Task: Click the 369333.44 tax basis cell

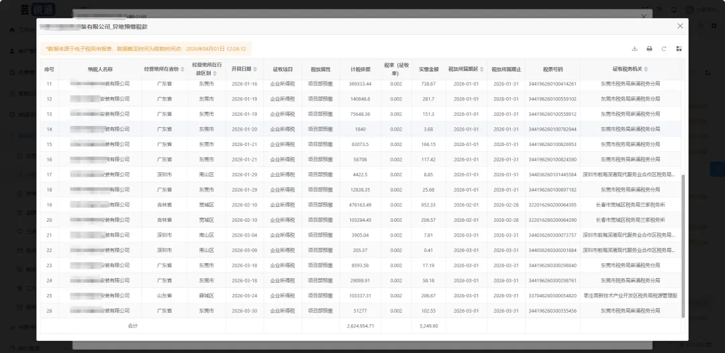Action: click(x=360, y=84)
